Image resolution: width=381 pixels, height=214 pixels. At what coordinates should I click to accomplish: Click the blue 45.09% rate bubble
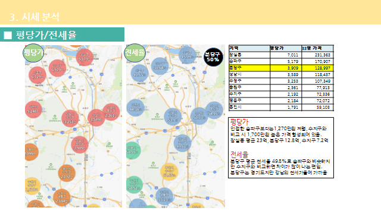pos(187,55)
